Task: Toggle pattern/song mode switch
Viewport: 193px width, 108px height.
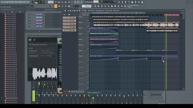Action: tap(36, 2)
